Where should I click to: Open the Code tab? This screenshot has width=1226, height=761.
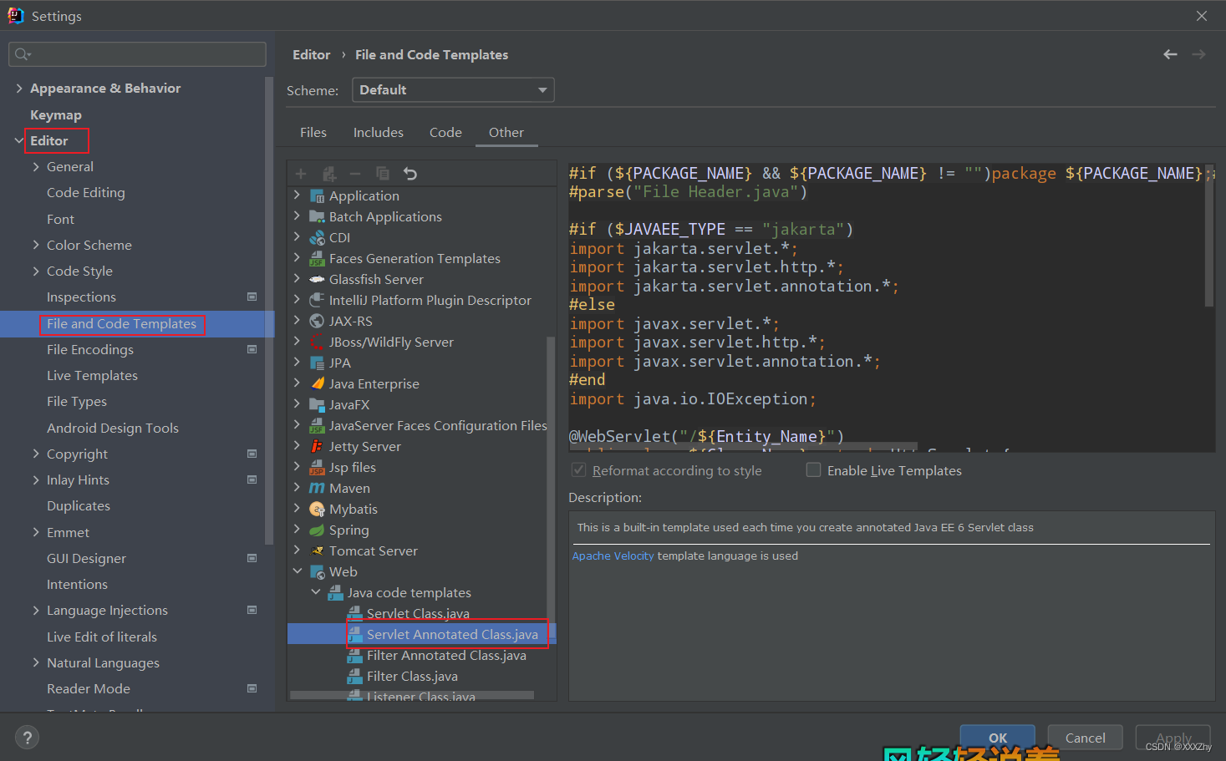pos(445,132)
